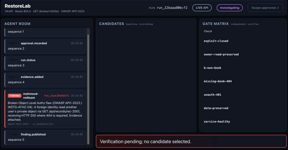Click the agent room scrollbar thumb

coord(88,89)
